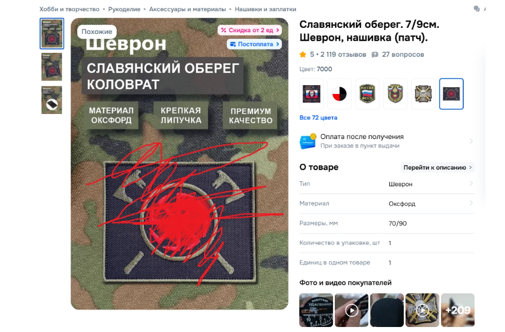Play the second customer video thumbnail
Screen dimensions: 505x332
[x=351, y=310]
